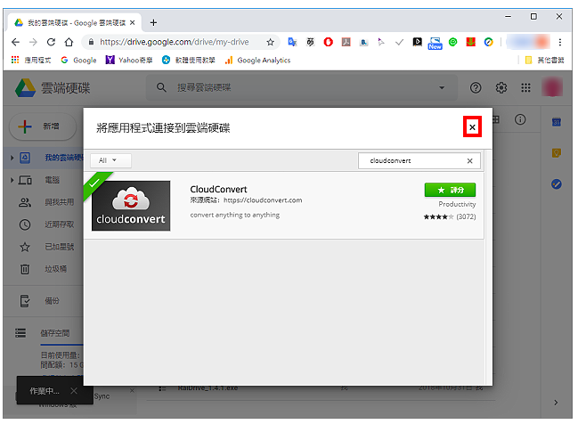Collapse the side panel chevron arrow
586x424 pixels.
[x=556, y=403]
